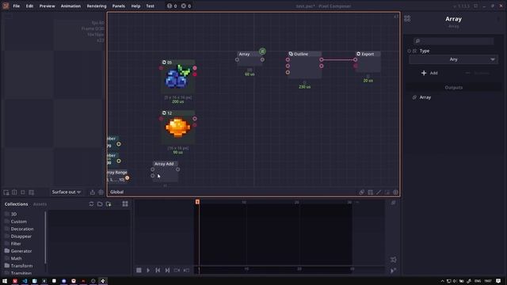Show hidden system tray icons
507x285 pixels.
click(x=442, y=281)
